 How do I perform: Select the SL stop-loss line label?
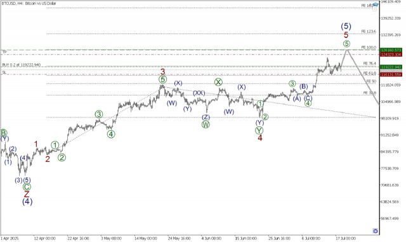pyautogui.click(x=4, y=73)
